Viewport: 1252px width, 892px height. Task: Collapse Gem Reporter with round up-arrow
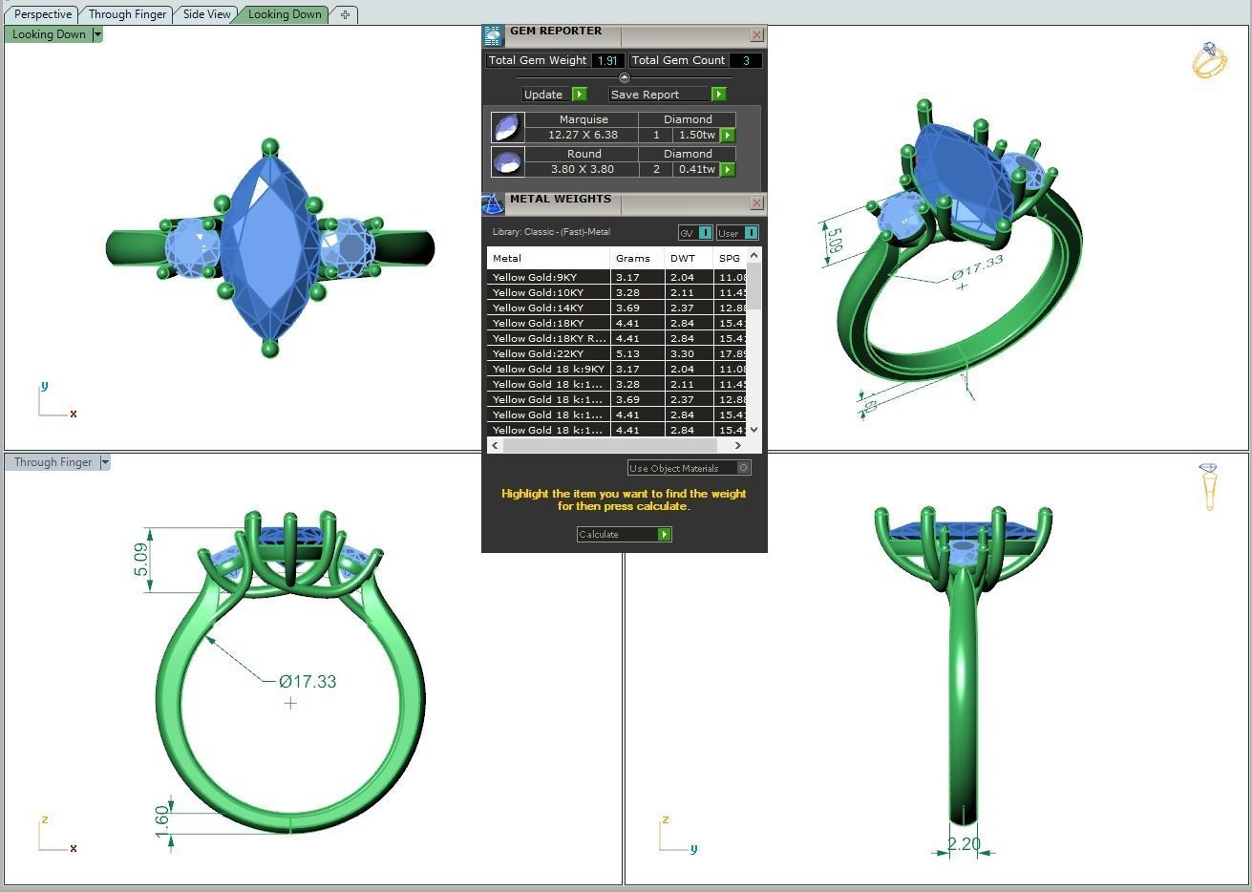(x=625, y=77)
